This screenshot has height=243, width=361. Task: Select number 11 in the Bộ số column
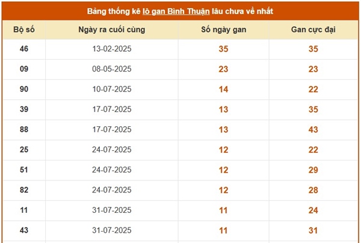point(24,211)
